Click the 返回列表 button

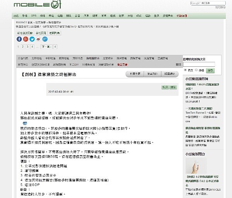click(55, 33)
